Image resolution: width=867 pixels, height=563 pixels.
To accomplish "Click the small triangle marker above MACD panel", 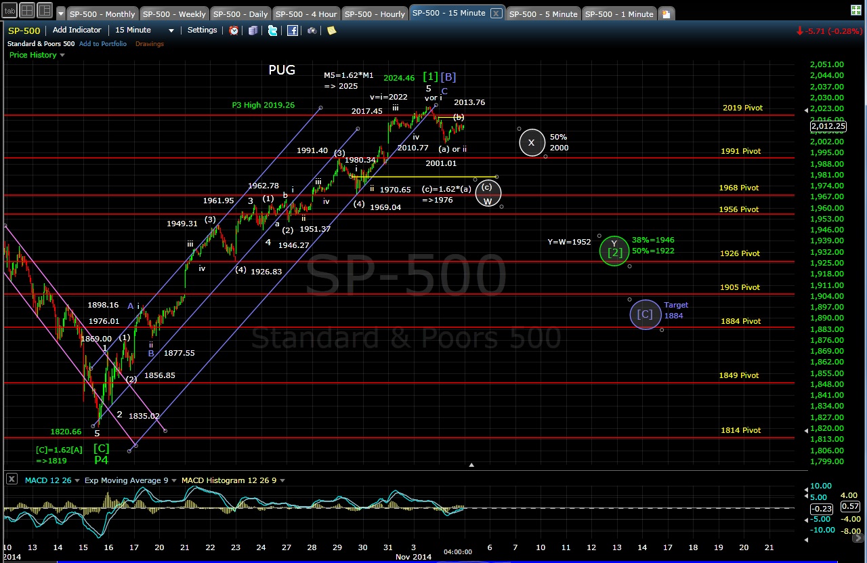I will tap(471, 465).
